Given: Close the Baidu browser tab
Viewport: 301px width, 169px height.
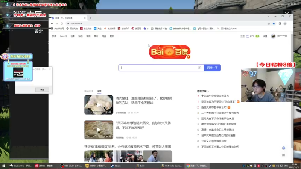Looking at the screenshot, I should [85, 18].
